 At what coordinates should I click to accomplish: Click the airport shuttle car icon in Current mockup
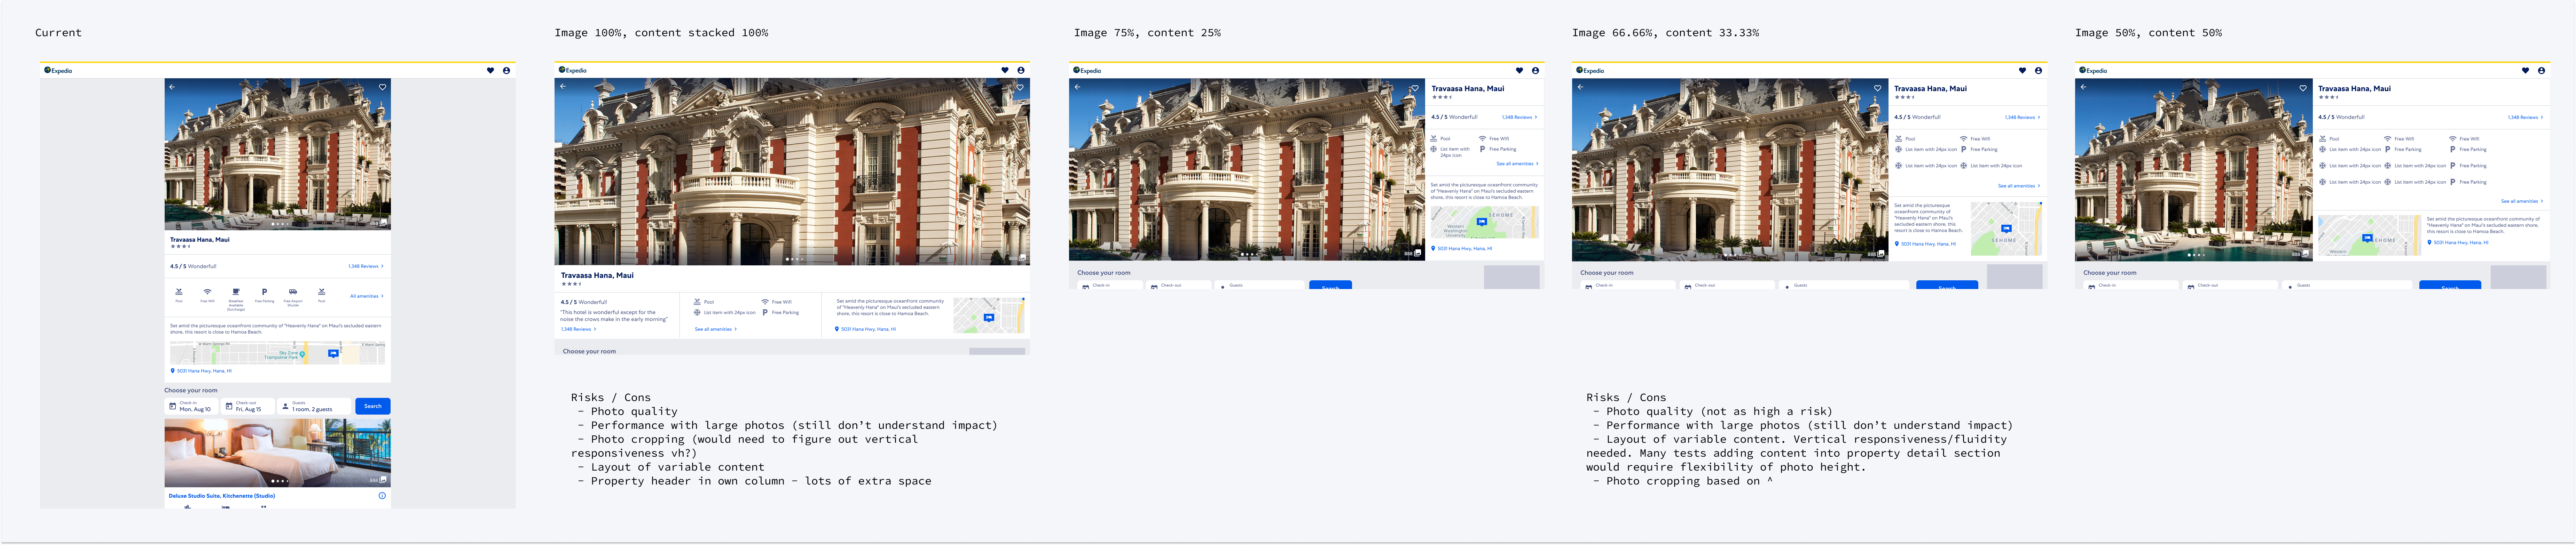point(293,292)
